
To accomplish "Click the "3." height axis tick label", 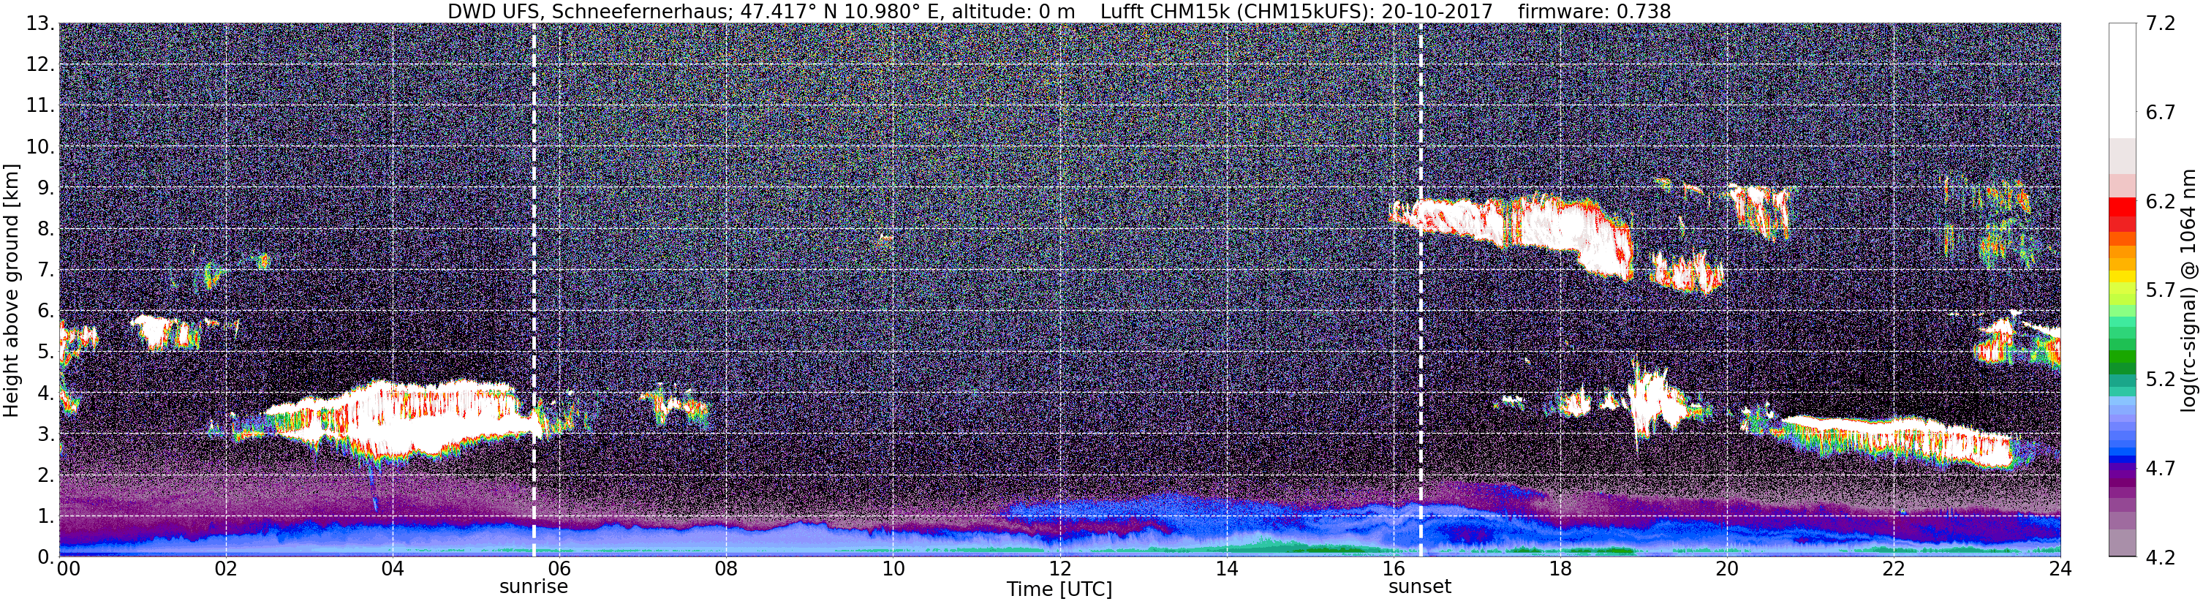I will (46, 434).
